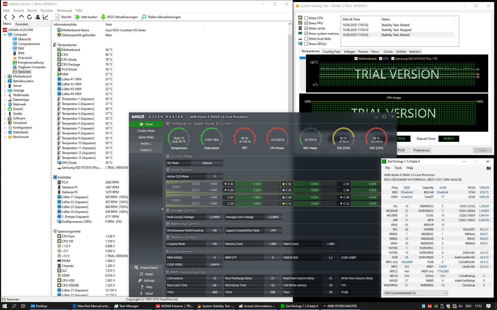Screen dimensions: 497x310
Task: Click Jetzt kaufen in AIDA64 toolbar
Action: (86, 17)
